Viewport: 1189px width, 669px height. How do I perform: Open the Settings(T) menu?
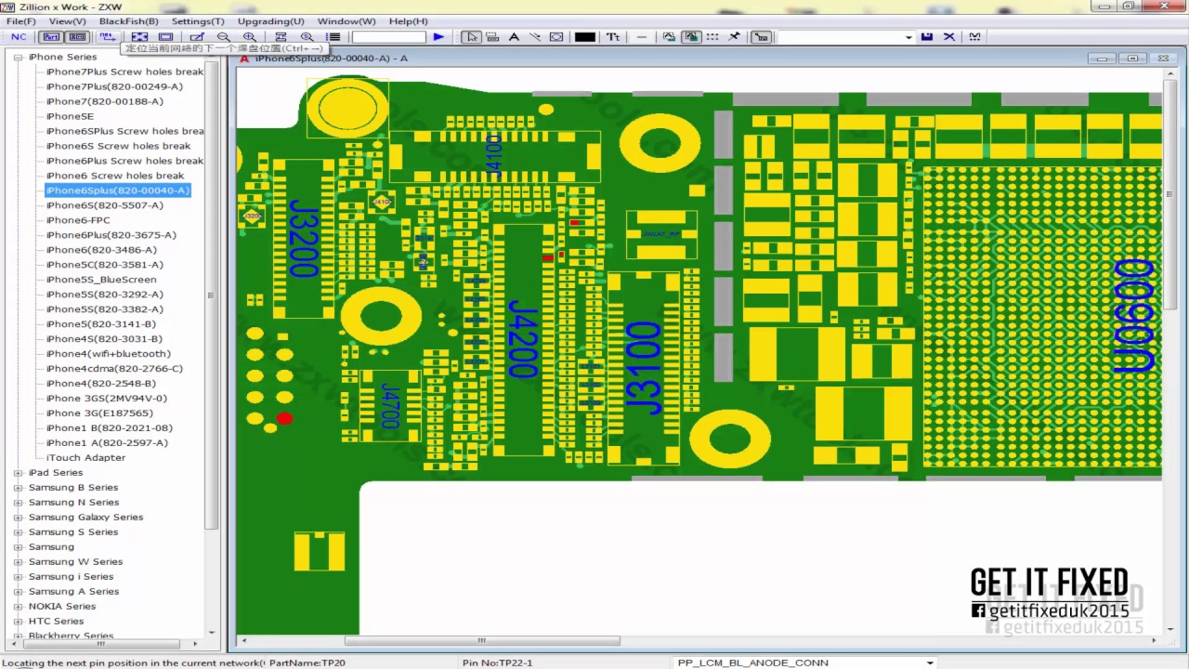[x=198, y=21]
